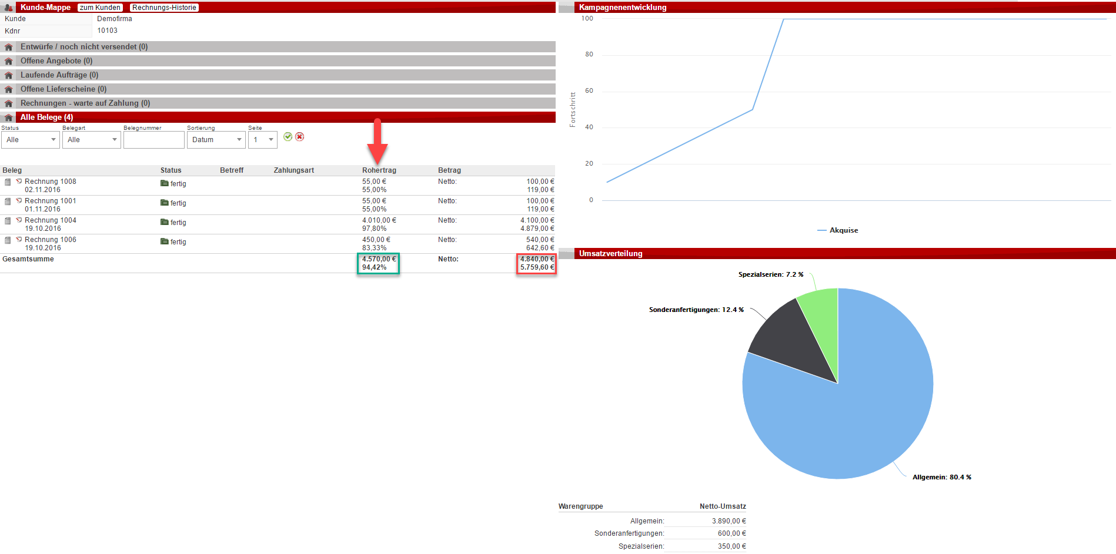Click red tag icon of Rechnung 1008
The width and height of the screenshot is (1116, 554).
click(19, 182)
